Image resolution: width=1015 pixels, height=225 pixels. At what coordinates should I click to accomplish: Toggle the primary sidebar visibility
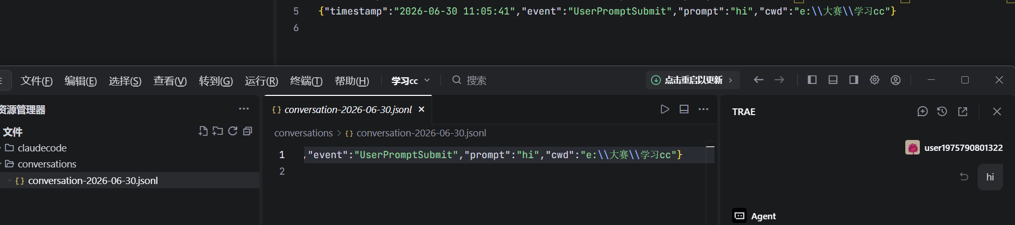(812, 80)
